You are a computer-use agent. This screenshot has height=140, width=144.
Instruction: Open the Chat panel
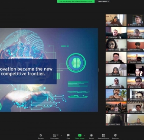[x=68, y=137]
